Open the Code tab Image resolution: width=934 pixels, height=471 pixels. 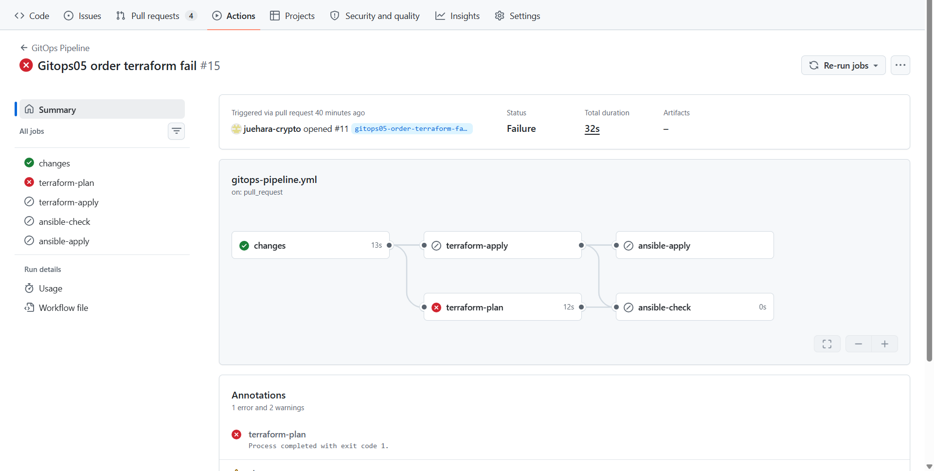[32, 16]
